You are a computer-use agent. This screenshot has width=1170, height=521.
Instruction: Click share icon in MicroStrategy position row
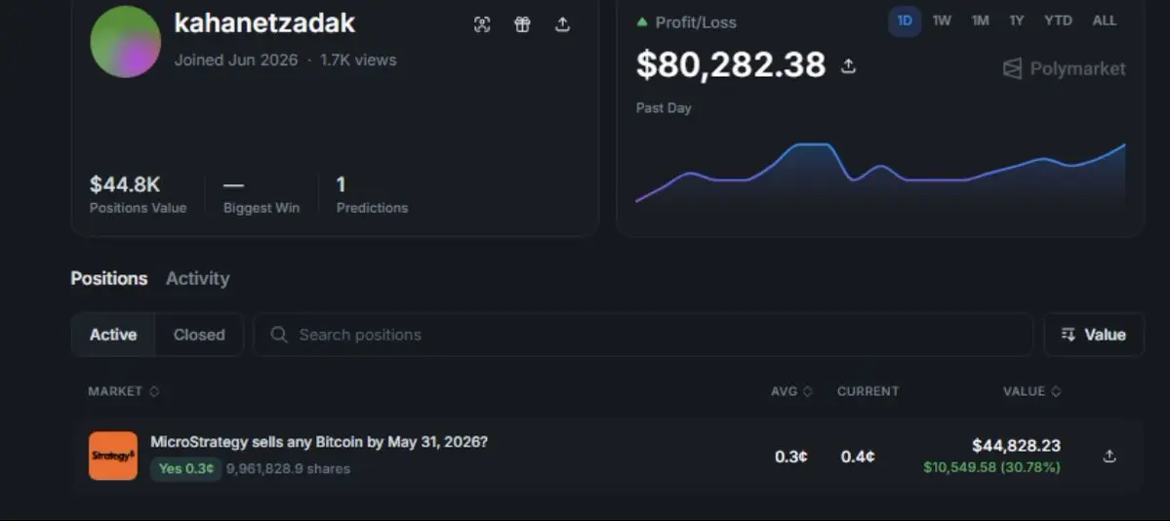[1109, 456]
